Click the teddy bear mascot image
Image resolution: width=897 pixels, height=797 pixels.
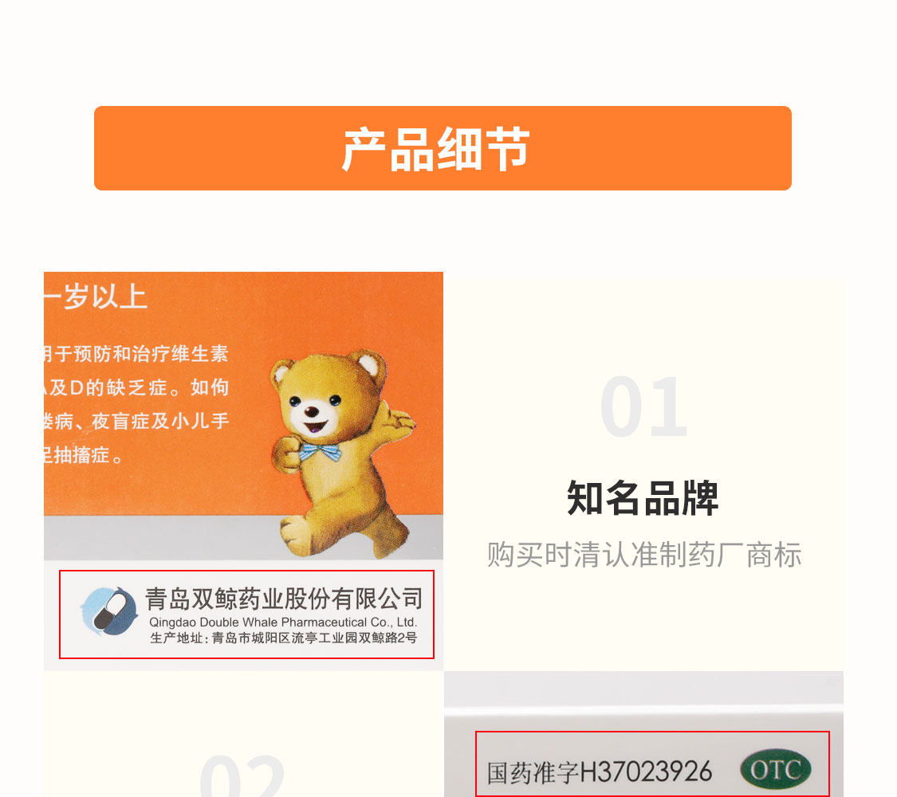342,453
